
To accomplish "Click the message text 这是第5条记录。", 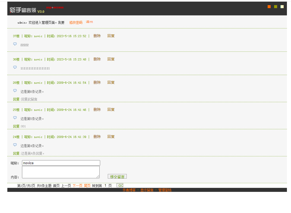I will pyautogui.click(x=32, y=119).
